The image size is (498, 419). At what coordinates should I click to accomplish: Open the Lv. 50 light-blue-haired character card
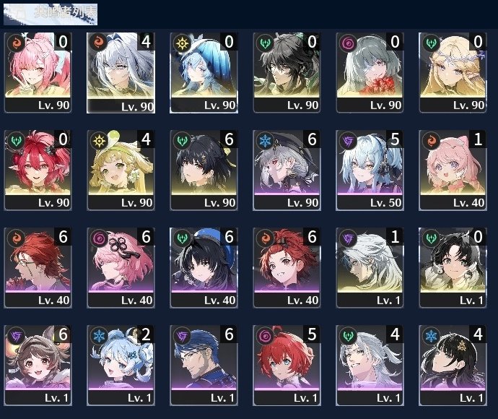[370, 170]
